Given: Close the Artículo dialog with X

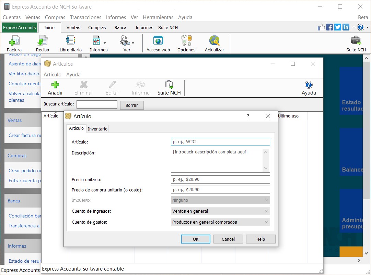Looking at the screenshot, I should click(x=268, y=116).
